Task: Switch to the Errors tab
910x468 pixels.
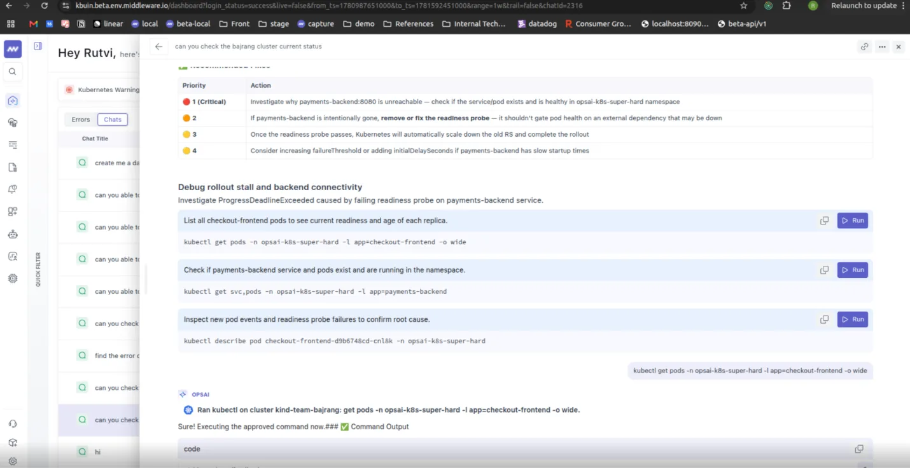Action: (81, 120)
